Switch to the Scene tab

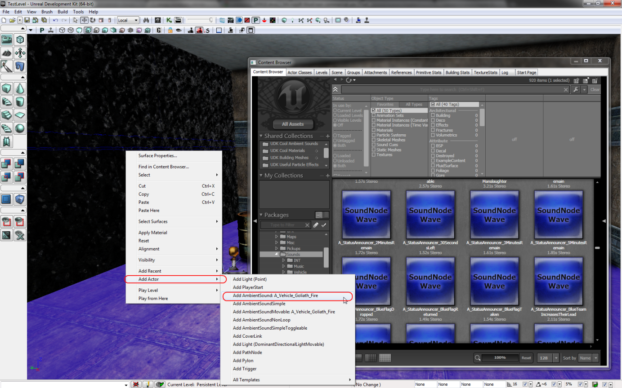coord(337,72)
